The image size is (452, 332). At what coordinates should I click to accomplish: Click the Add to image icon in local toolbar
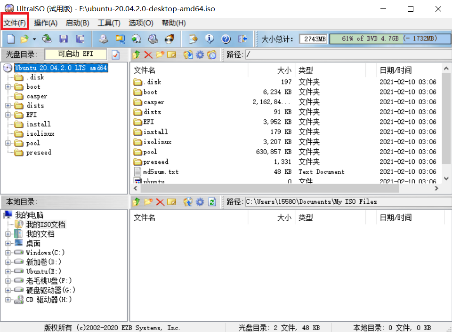click(x=188, y=202)
